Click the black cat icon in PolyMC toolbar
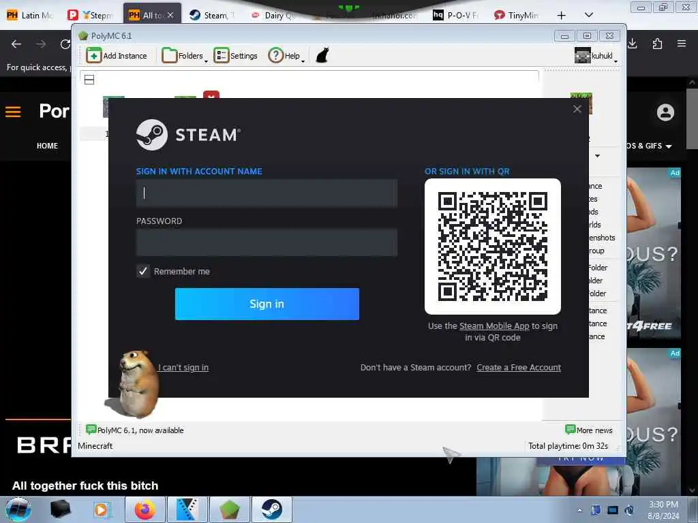This screenshot has height=523, width=698. coord(322,56)
